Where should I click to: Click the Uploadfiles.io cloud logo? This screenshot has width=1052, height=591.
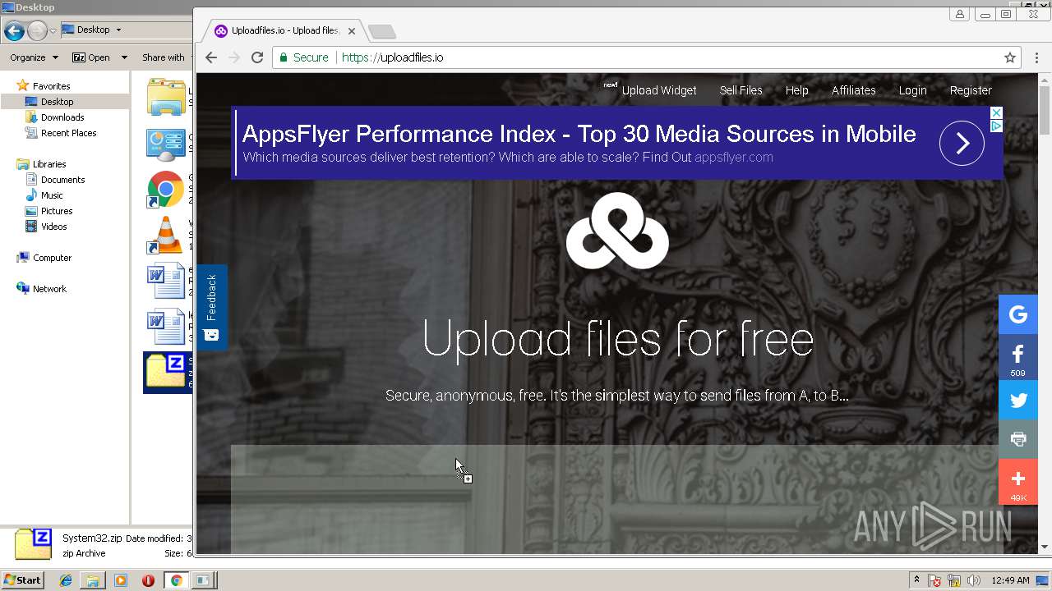(x=617, y=231)
